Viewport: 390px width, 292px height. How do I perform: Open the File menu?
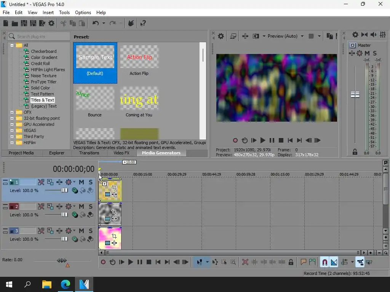click(6, 13)
